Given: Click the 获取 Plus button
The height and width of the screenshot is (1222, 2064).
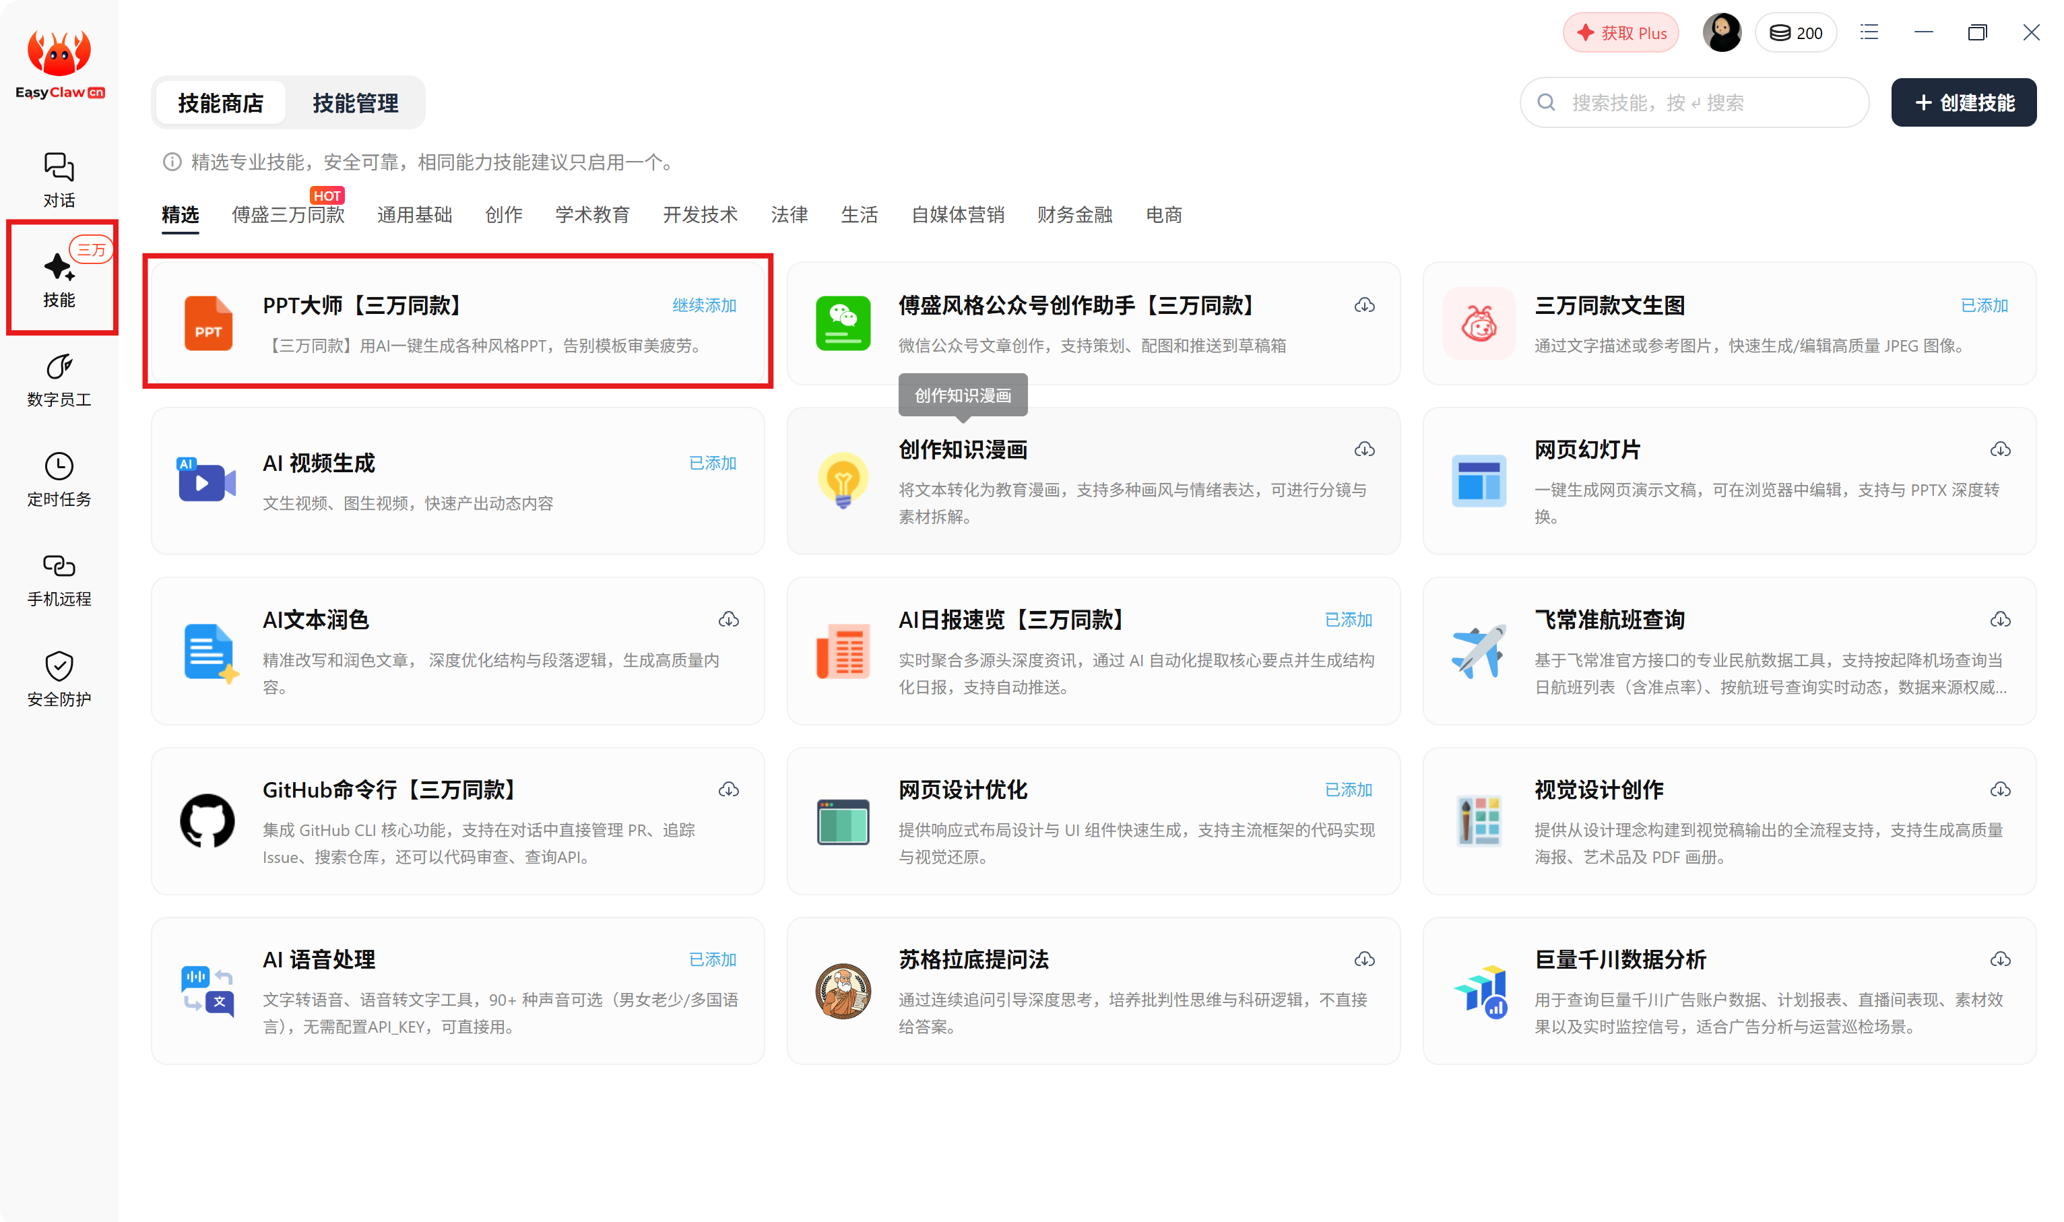Looking at the screenshot, I should coord(1620,33).
